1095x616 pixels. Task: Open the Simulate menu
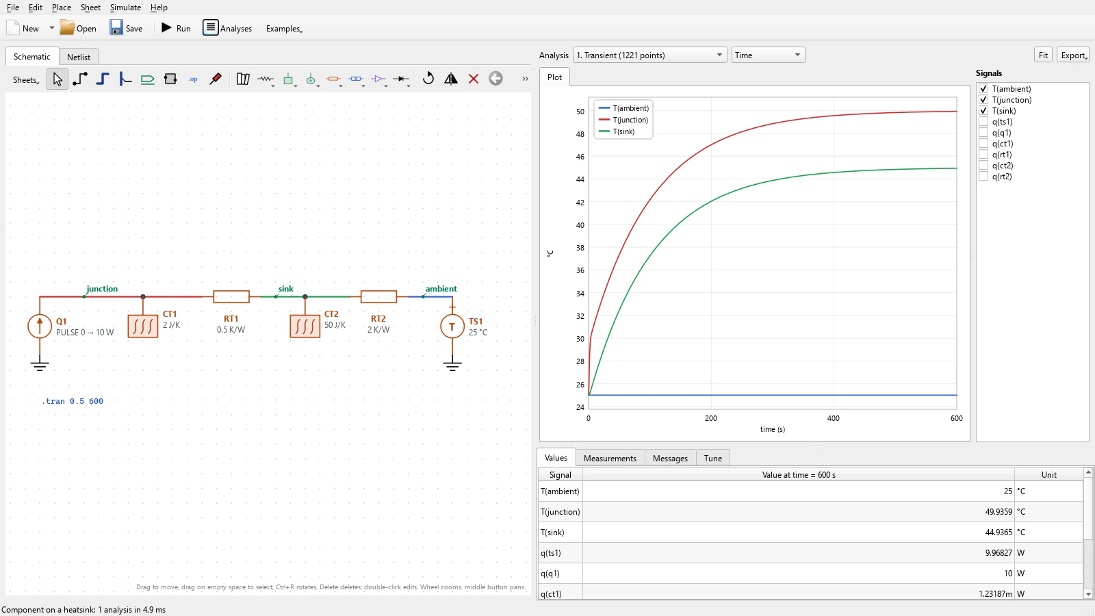pos(125,7)
